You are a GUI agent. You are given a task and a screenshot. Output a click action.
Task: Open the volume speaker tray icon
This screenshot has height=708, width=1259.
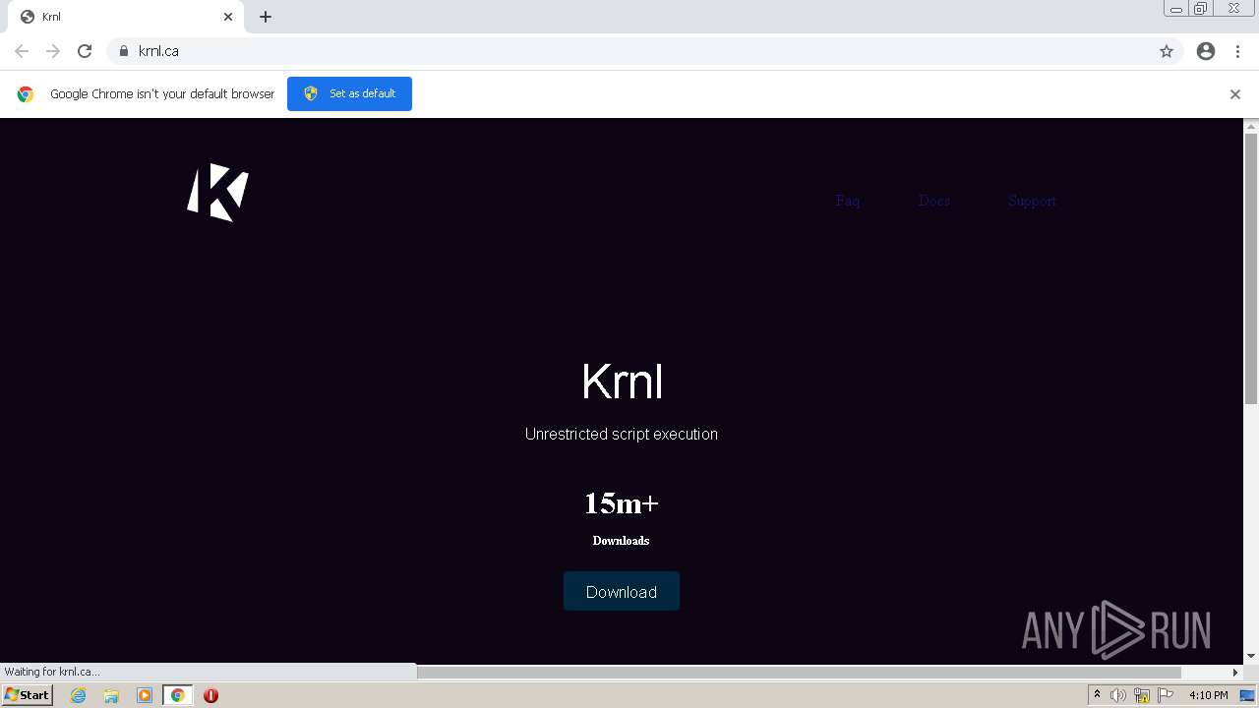(1118, 695)
